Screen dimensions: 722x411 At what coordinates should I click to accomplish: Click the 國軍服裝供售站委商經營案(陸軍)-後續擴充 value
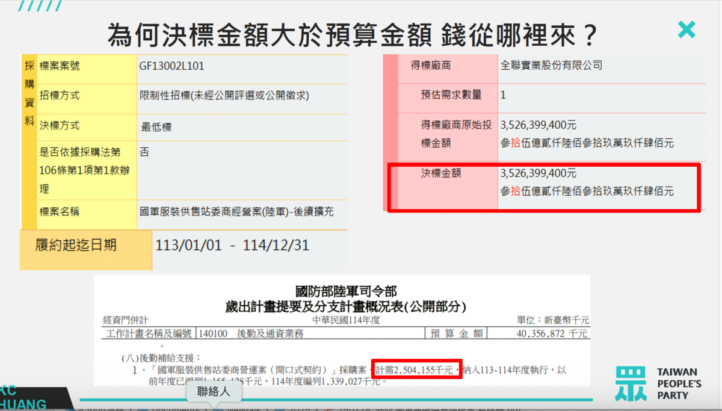click(x=236, y=212)
